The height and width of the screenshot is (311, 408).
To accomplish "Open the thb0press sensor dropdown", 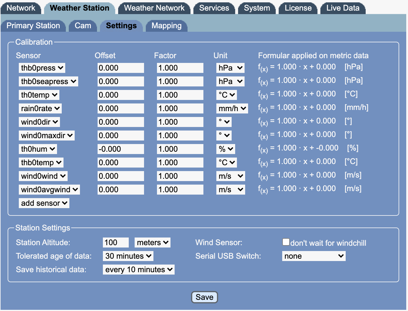I will (42, 68).
